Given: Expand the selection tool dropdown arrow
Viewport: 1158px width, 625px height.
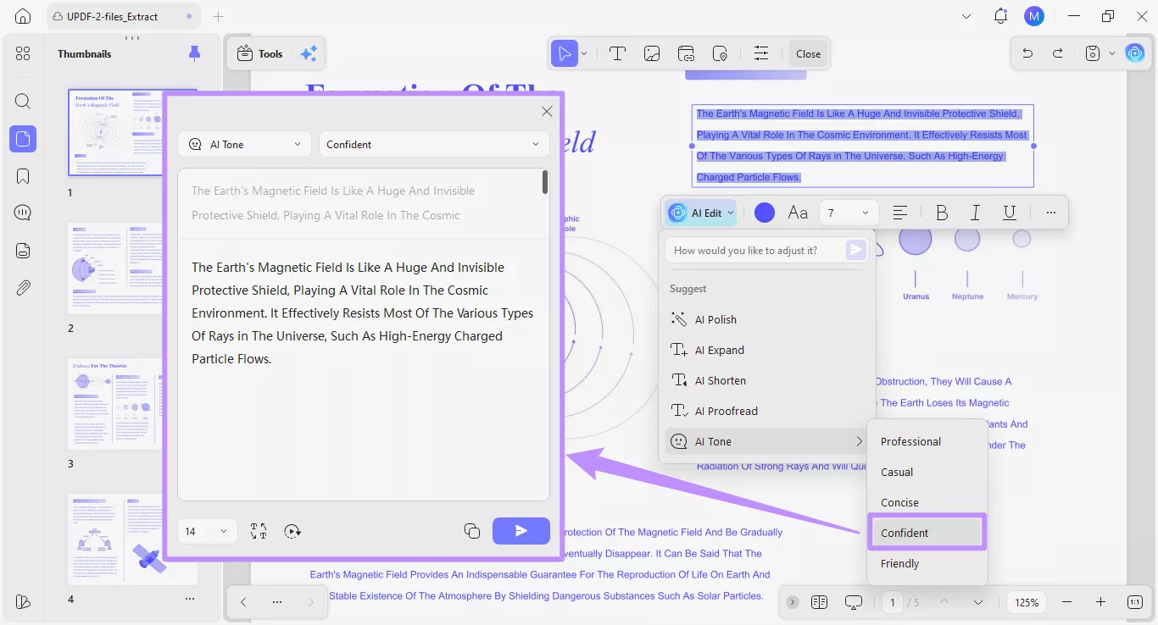Looking at the screenshot, I should 584,53.
